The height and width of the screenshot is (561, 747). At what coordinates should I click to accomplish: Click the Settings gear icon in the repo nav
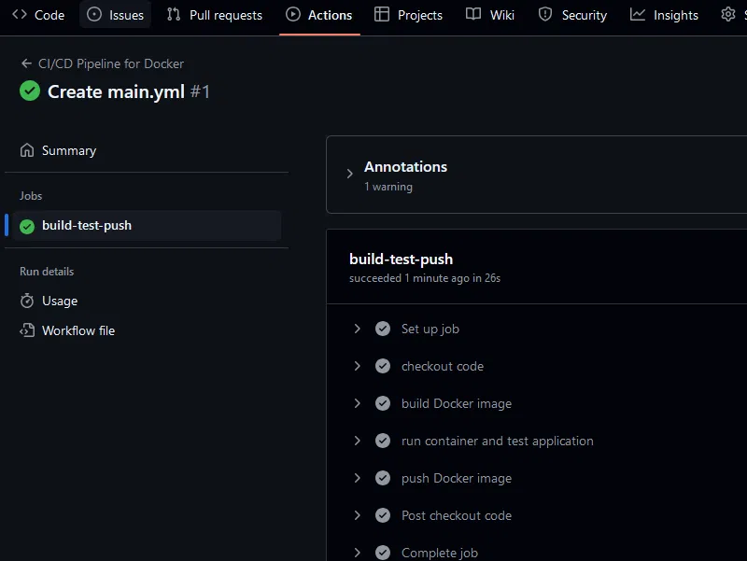pos(728,14)
